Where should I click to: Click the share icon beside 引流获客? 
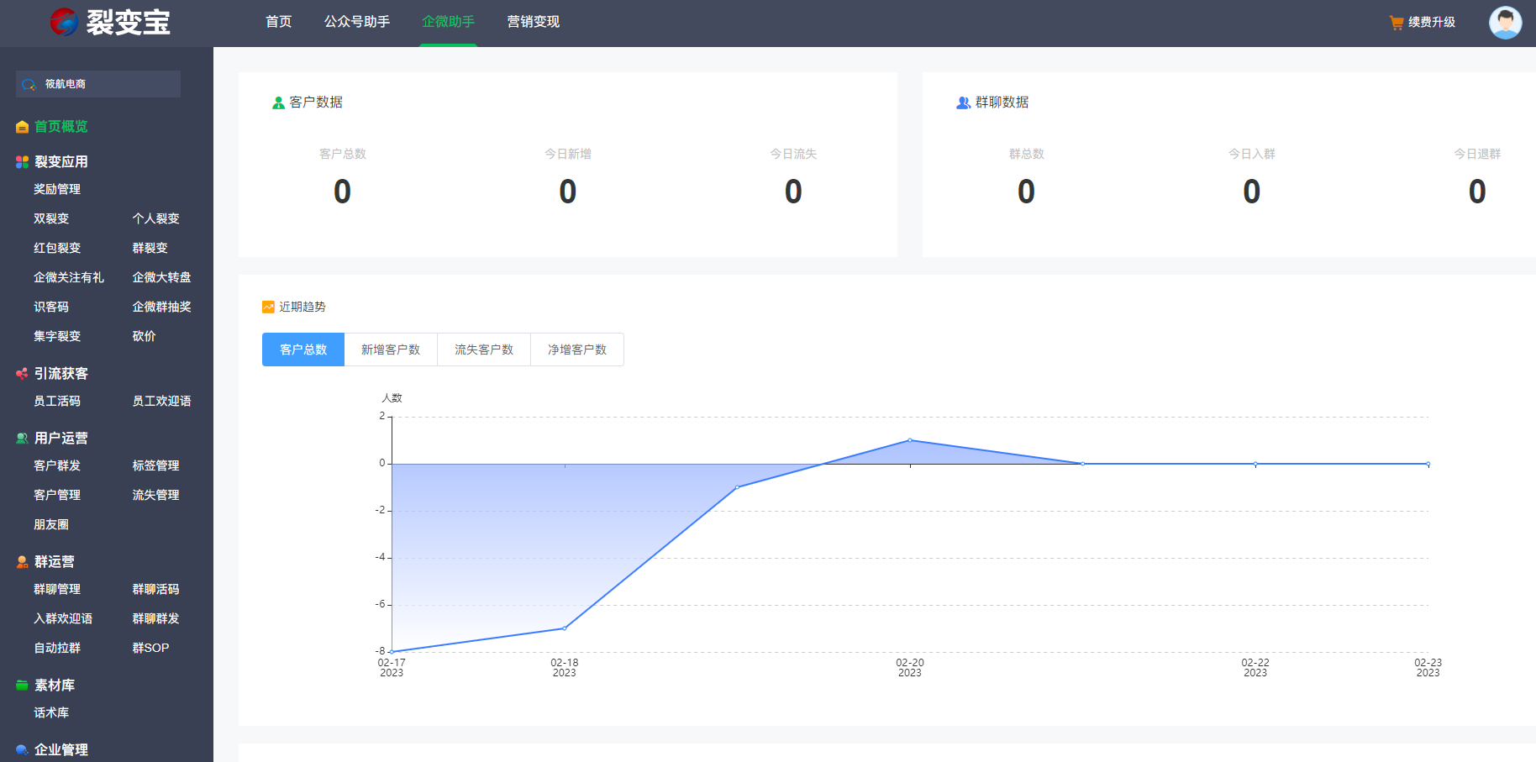(x=23, y=374)
